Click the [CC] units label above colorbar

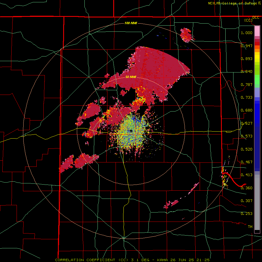[x=248, y=20]
